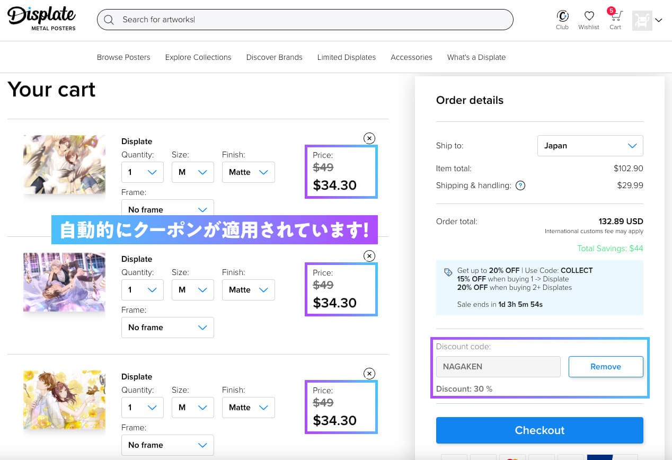Open Browse Posters menu
This screenshot has height=460, width=672.
click(x=123, y=57)
